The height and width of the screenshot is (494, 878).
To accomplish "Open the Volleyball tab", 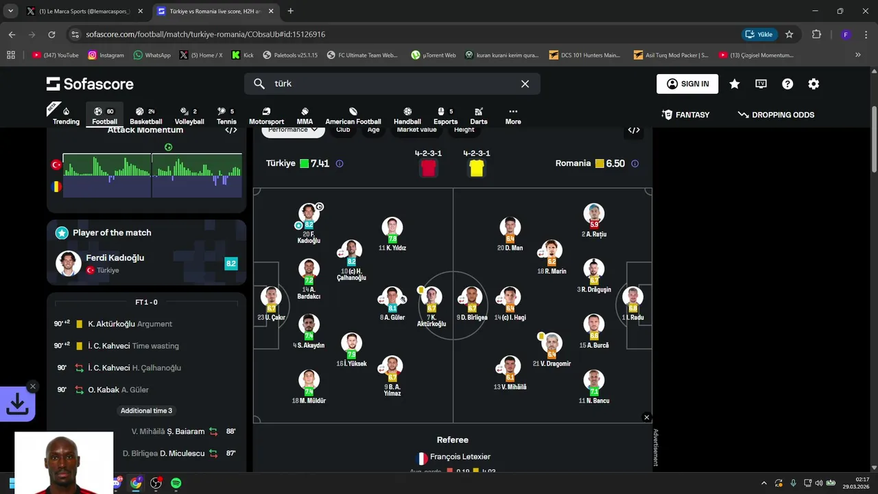I will click(189, 115).
